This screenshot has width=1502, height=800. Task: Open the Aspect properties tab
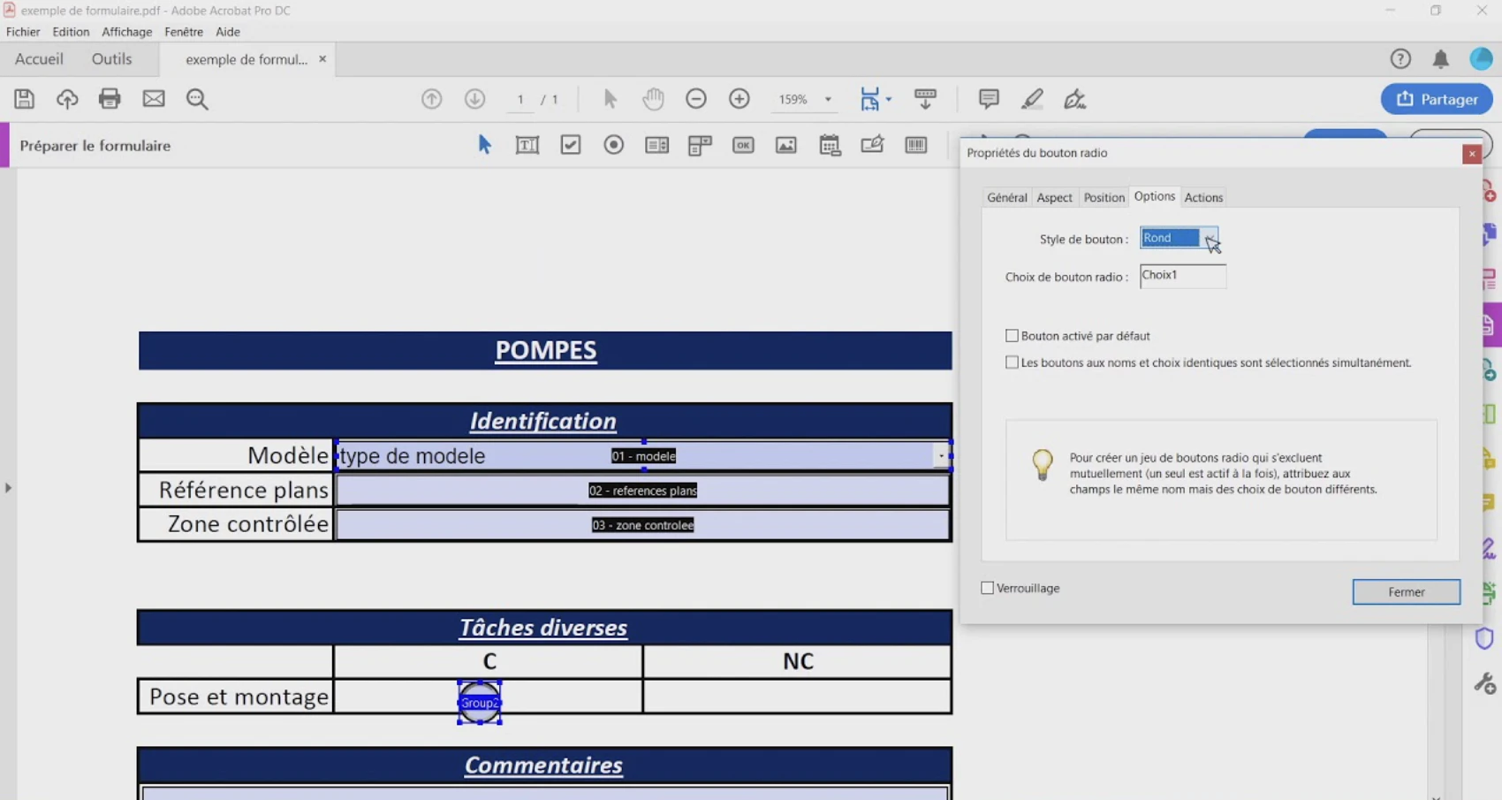tap(1054, 197)
